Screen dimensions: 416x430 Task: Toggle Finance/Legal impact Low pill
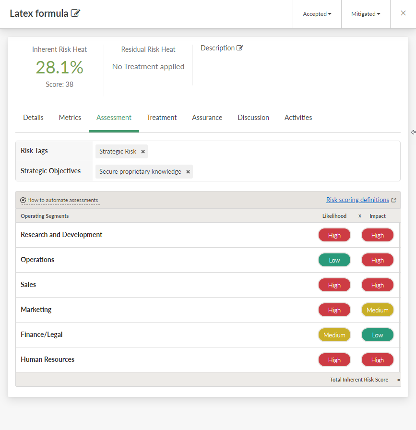tap(377, 335)
